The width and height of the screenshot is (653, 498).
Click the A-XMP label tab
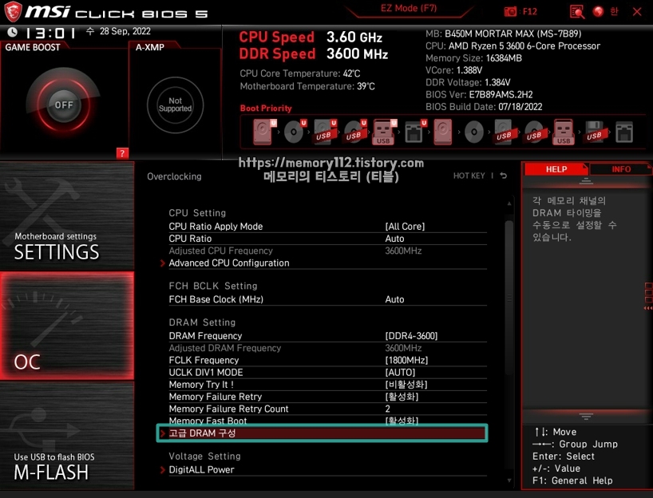149,47
